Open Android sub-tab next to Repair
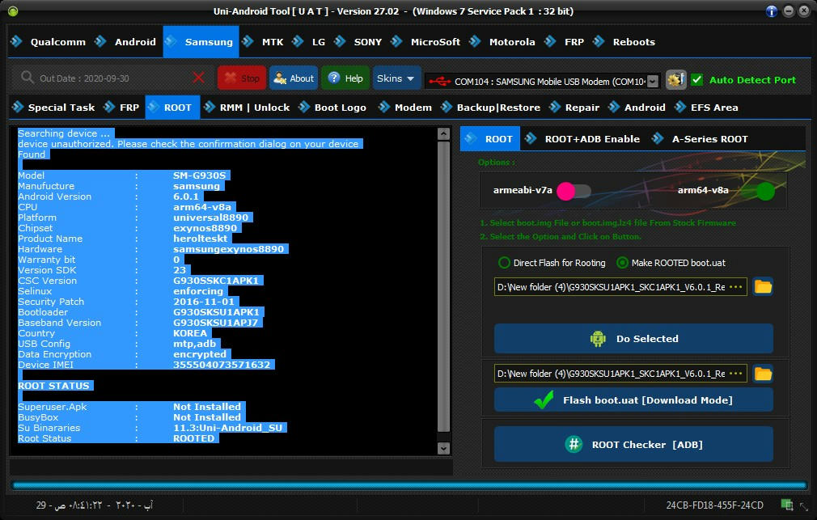Image resolution: width=817 pixels, height=520 pixels. (637, 108)
